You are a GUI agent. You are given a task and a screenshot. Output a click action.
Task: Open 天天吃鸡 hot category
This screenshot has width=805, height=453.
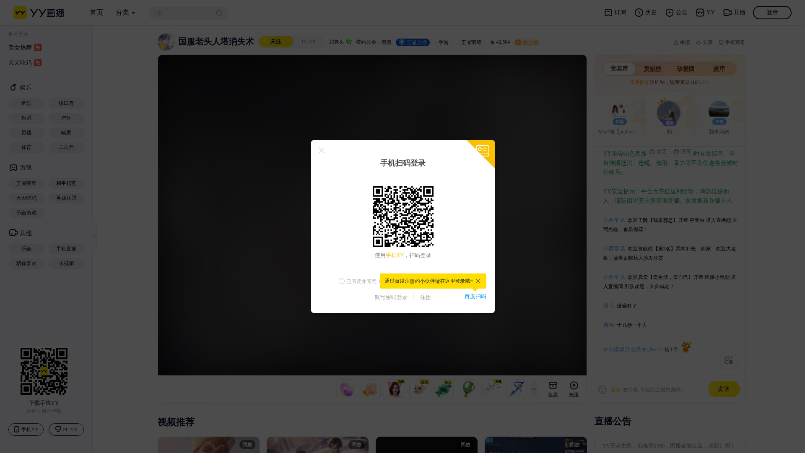tap(25, 62)
